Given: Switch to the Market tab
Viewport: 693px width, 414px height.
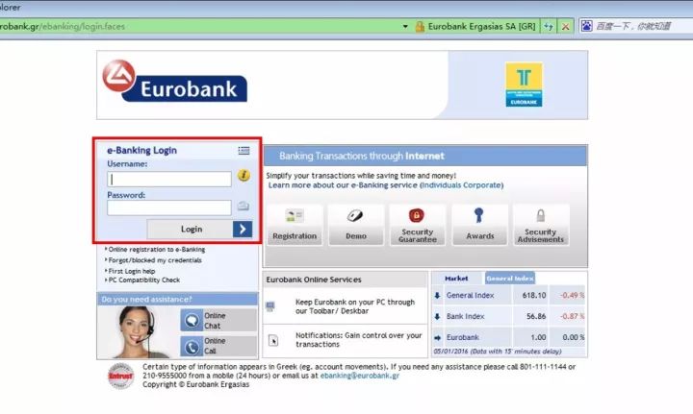Looking at the screenshot, I should 456,279.
